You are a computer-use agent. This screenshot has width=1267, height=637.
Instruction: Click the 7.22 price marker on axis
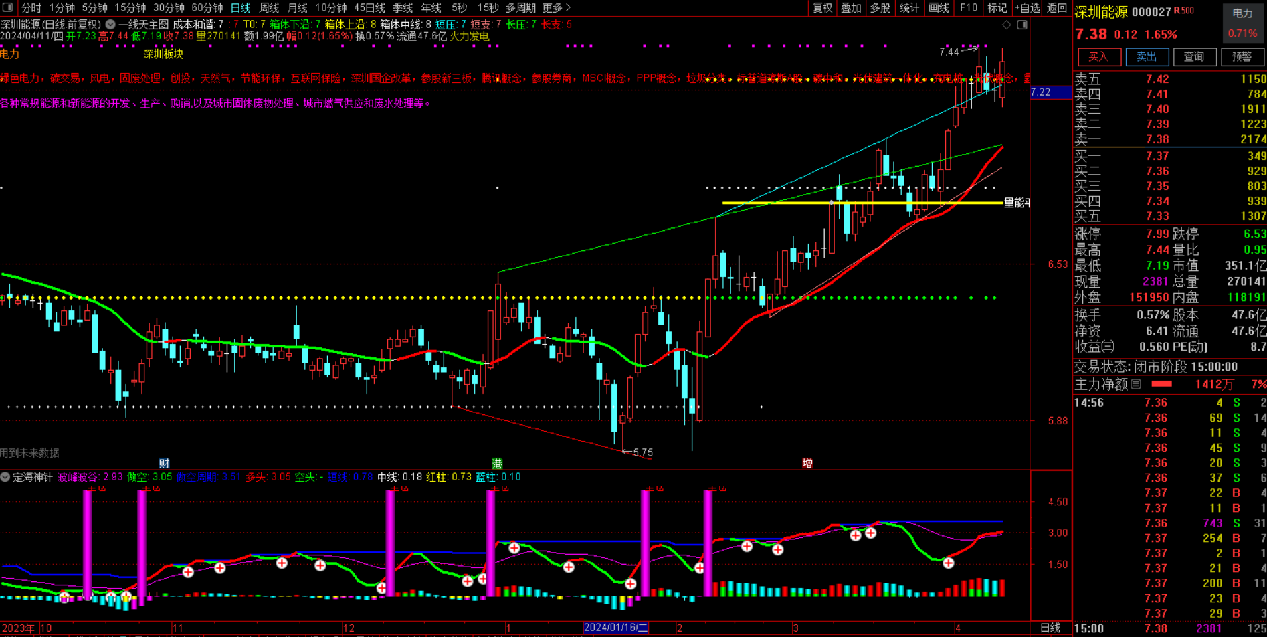[1051, 92]
